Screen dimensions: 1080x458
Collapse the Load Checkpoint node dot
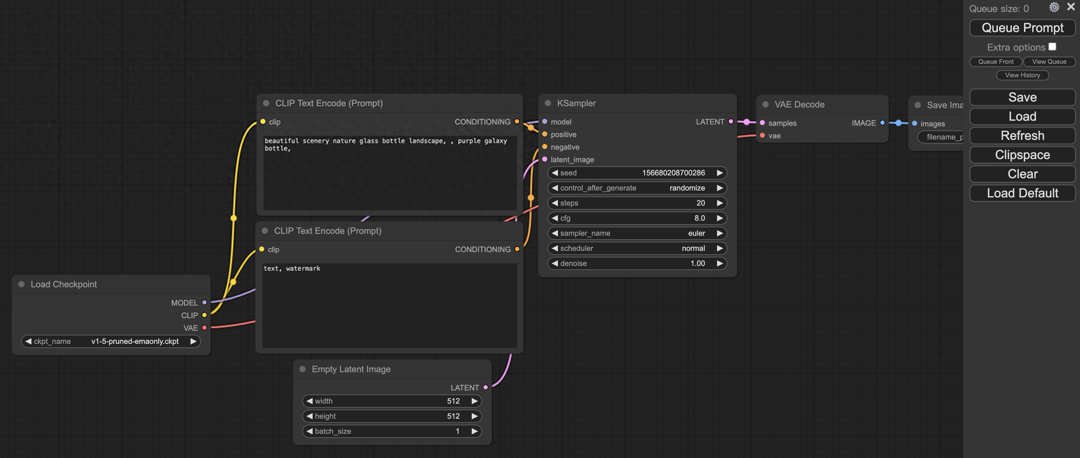(x=21, y=284)
